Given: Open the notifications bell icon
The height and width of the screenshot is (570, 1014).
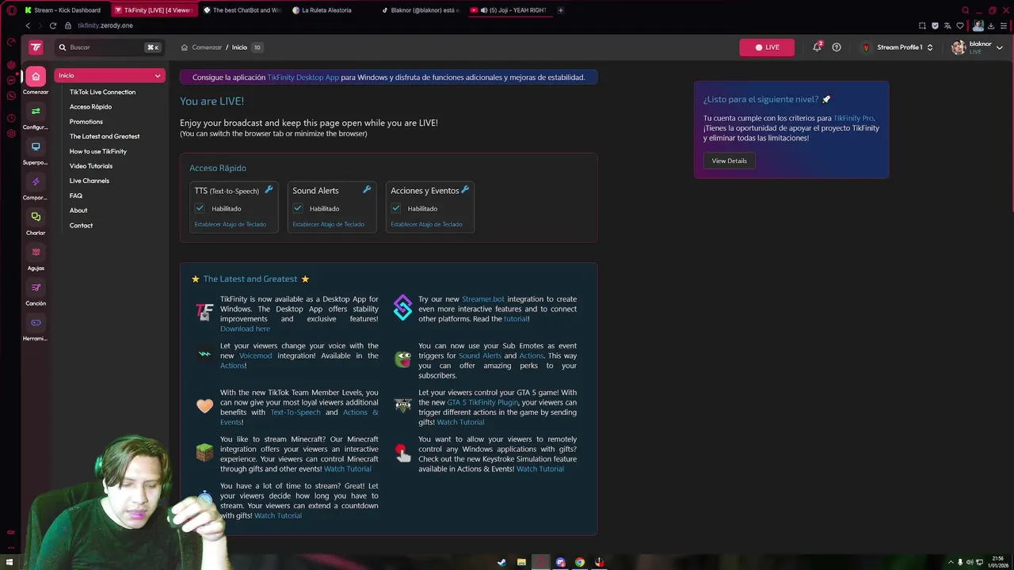Looking at the screenshot, I should [x=817, y=47].
